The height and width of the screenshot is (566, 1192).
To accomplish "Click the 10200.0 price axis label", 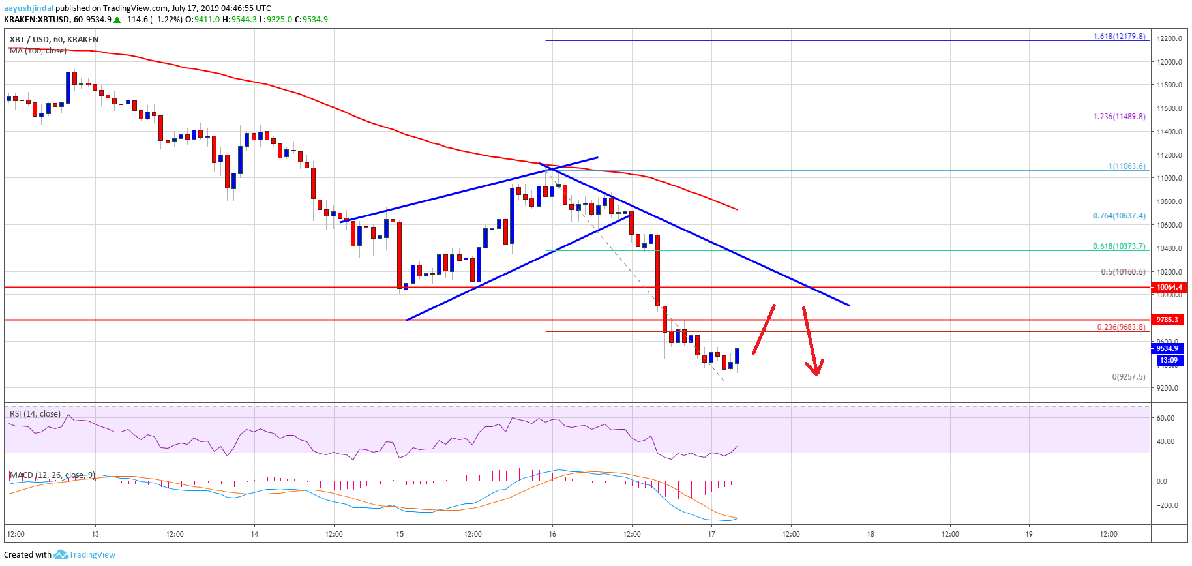I will pos(1169,272).
